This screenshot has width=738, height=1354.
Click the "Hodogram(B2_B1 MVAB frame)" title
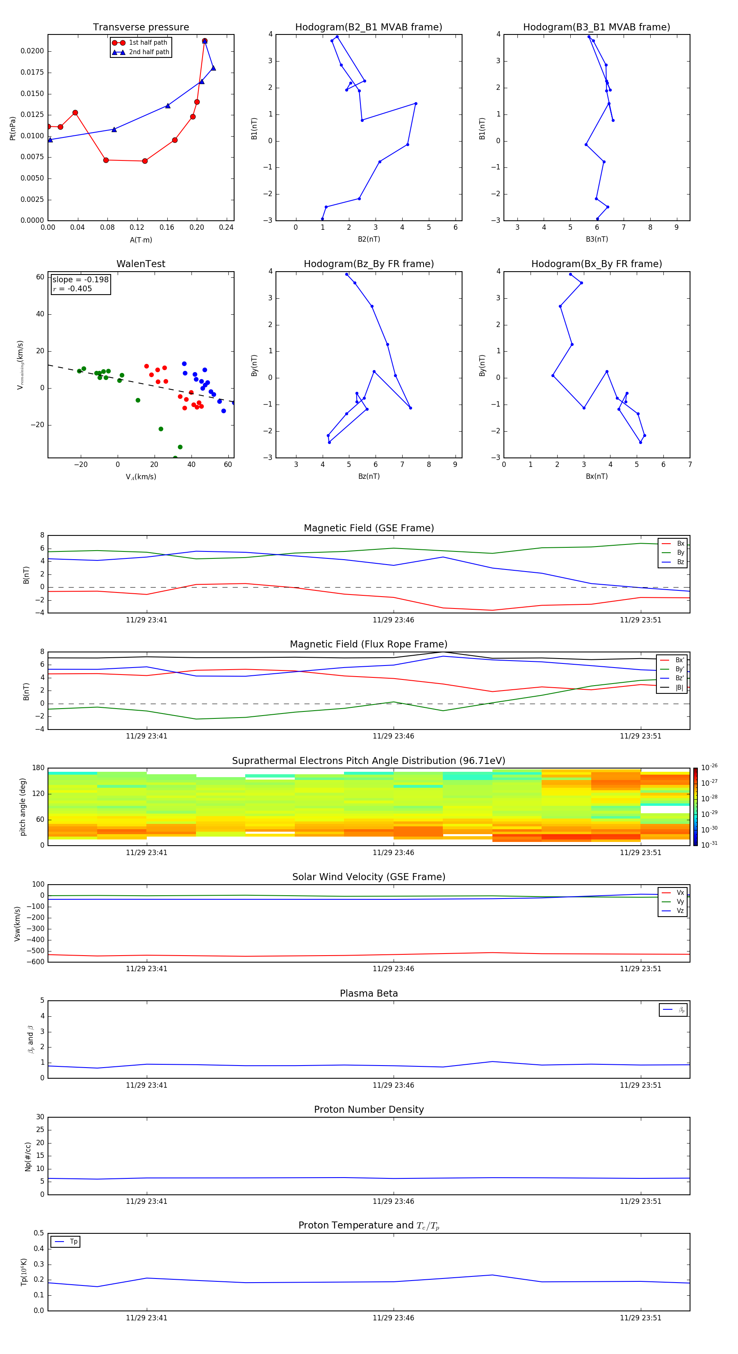click(x=369, y=27)
